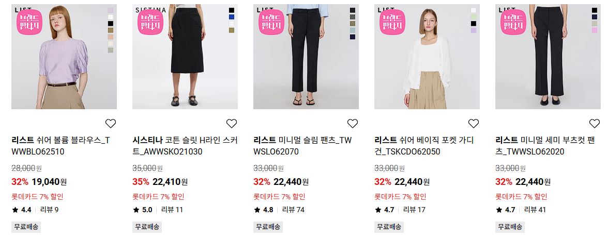The height and width of the screenshot is (239, 607).
Task: Choose the pink swatch on the bootcut pants
Action: coord(594,30)
